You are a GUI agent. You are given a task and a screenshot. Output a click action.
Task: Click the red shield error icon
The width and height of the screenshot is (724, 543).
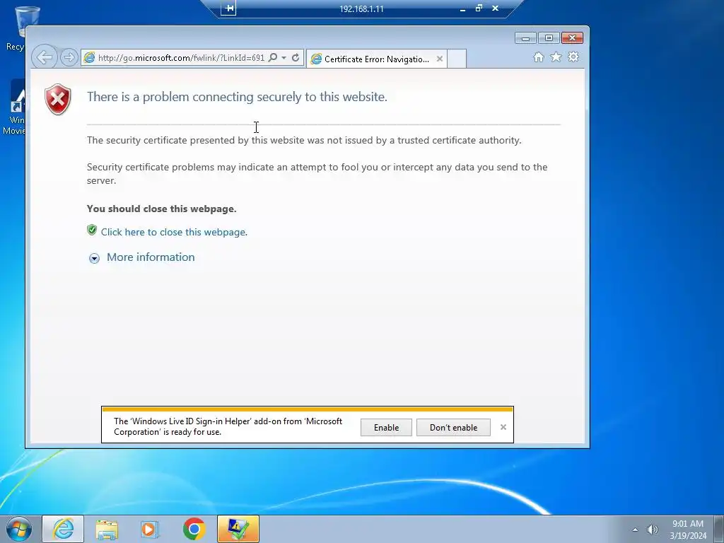58,99
